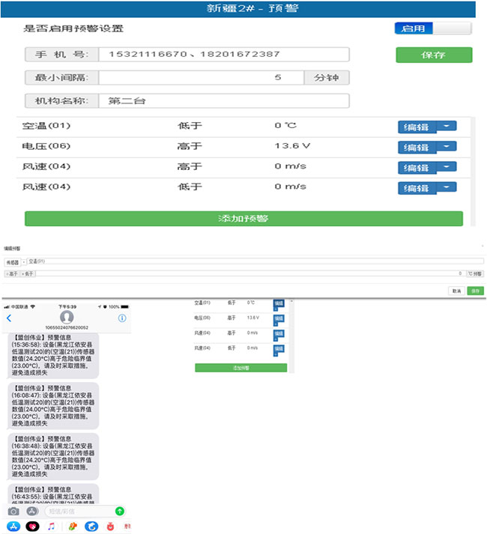Tap the green send arrow button
The height and width of the screenshot is (534, 487).
tap(120, 511)
